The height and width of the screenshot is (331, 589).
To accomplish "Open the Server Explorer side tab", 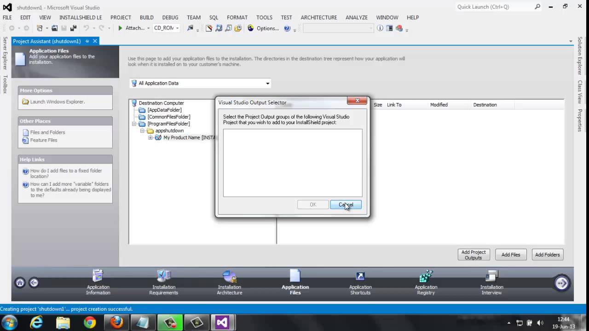I will [x=5, y=53].
